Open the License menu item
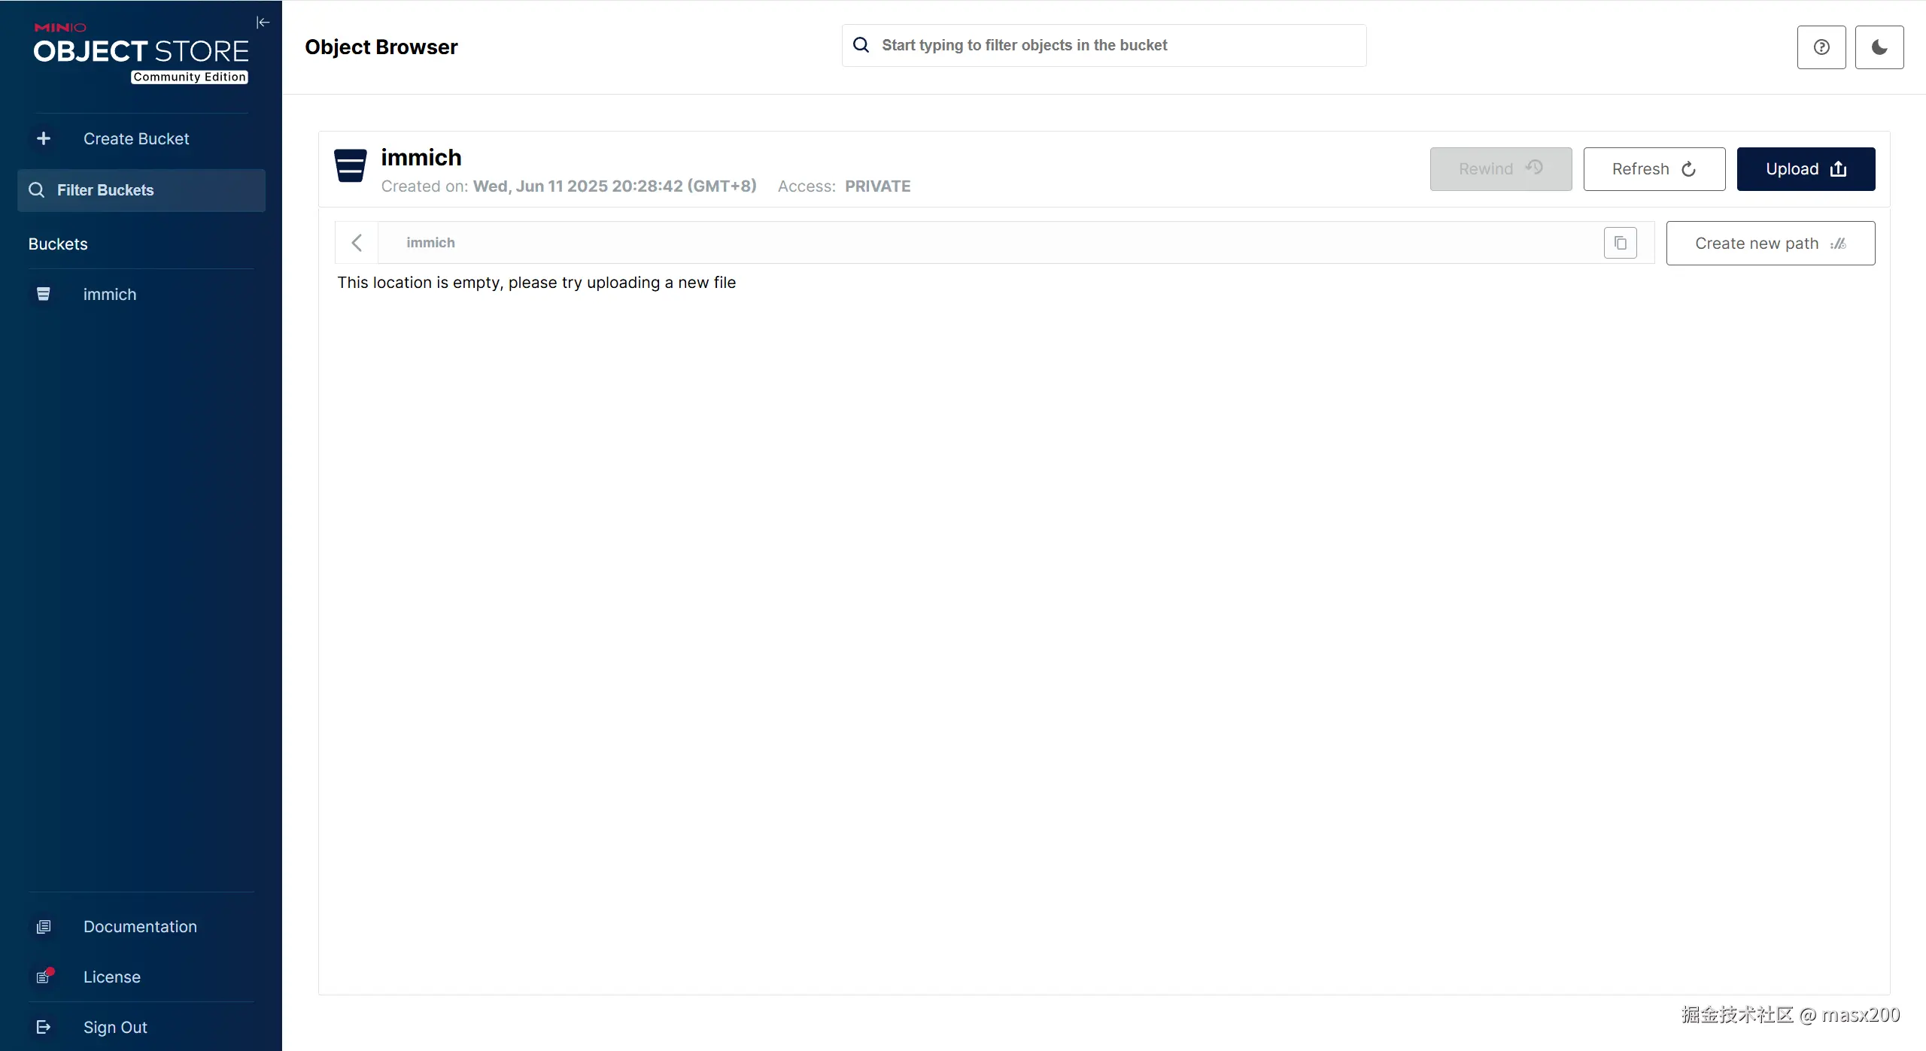 [x=112, y=977]
